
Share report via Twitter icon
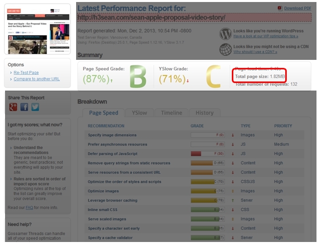[x=35, y=107]
